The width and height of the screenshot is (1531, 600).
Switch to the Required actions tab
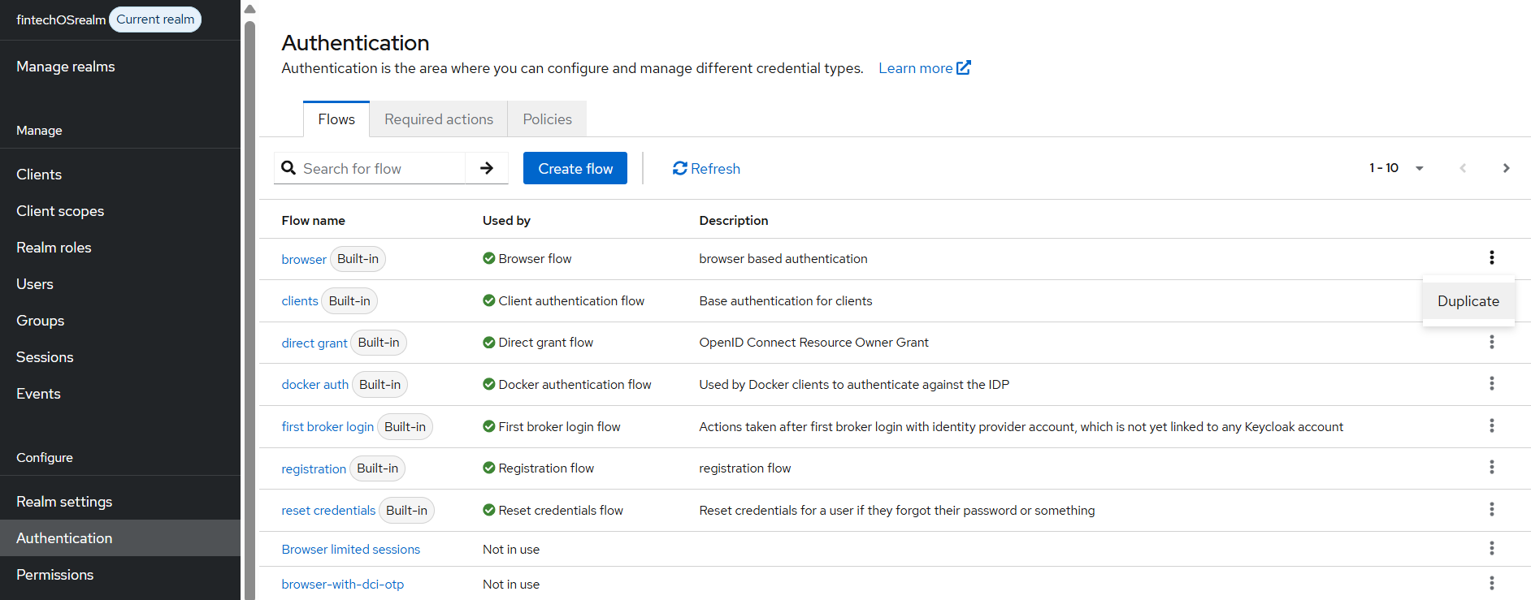pos(438,119)
